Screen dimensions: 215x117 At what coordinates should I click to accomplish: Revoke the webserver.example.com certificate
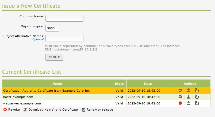(x=180, y=103)
